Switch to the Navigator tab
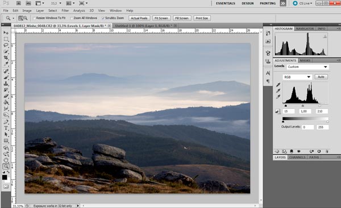The width and height of the screenshot is (341, 208). point(305,29)
